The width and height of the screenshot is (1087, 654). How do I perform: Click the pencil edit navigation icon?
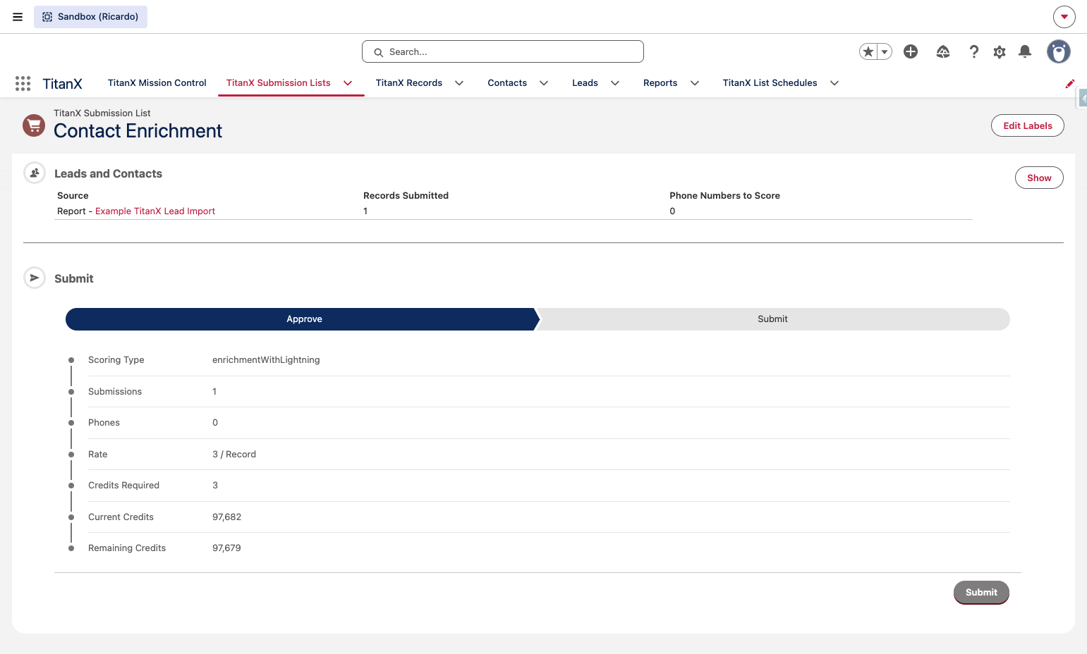pos(1070,84)
